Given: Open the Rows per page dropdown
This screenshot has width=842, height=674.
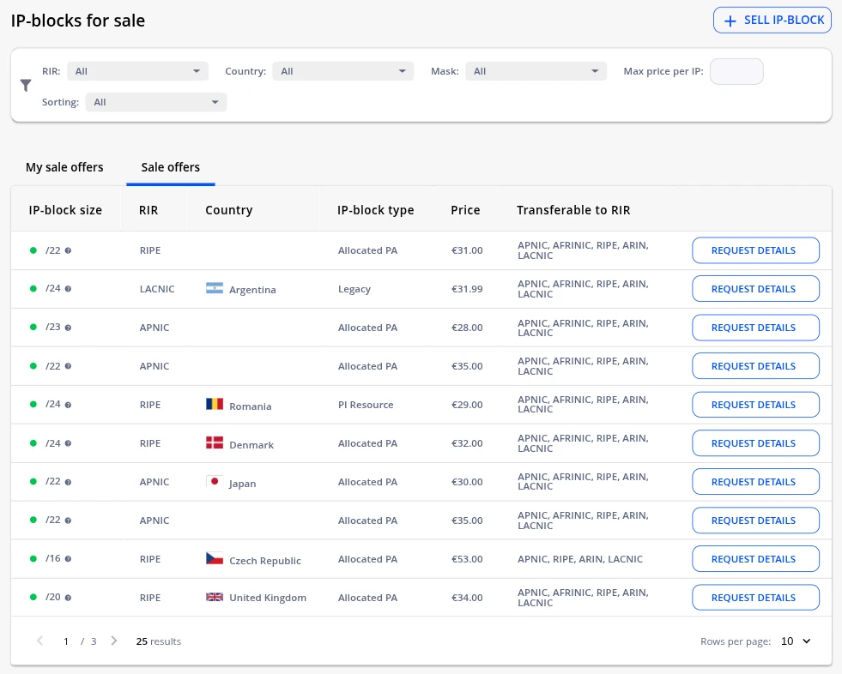Looking at the screenshot, I should tap(795, 641).
